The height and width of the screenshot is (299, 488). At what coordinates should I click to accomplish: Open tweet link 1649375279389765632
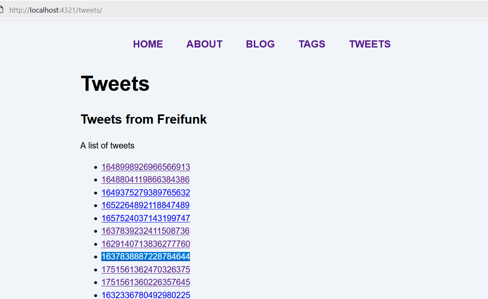pos(146,193)
